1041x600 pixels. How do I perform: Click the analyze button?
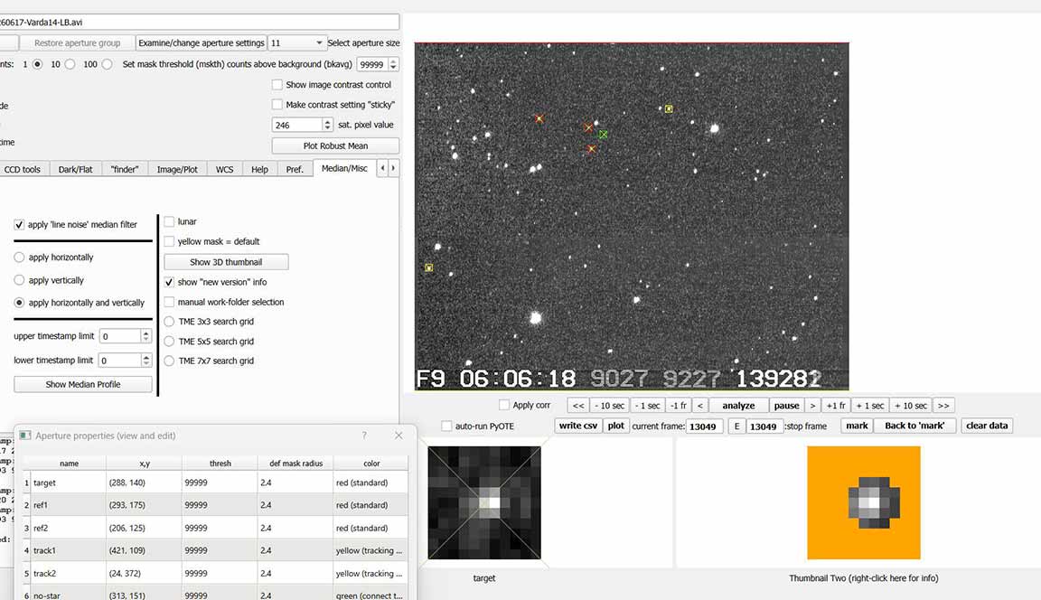pyautogui.click(x=738, y=406)
